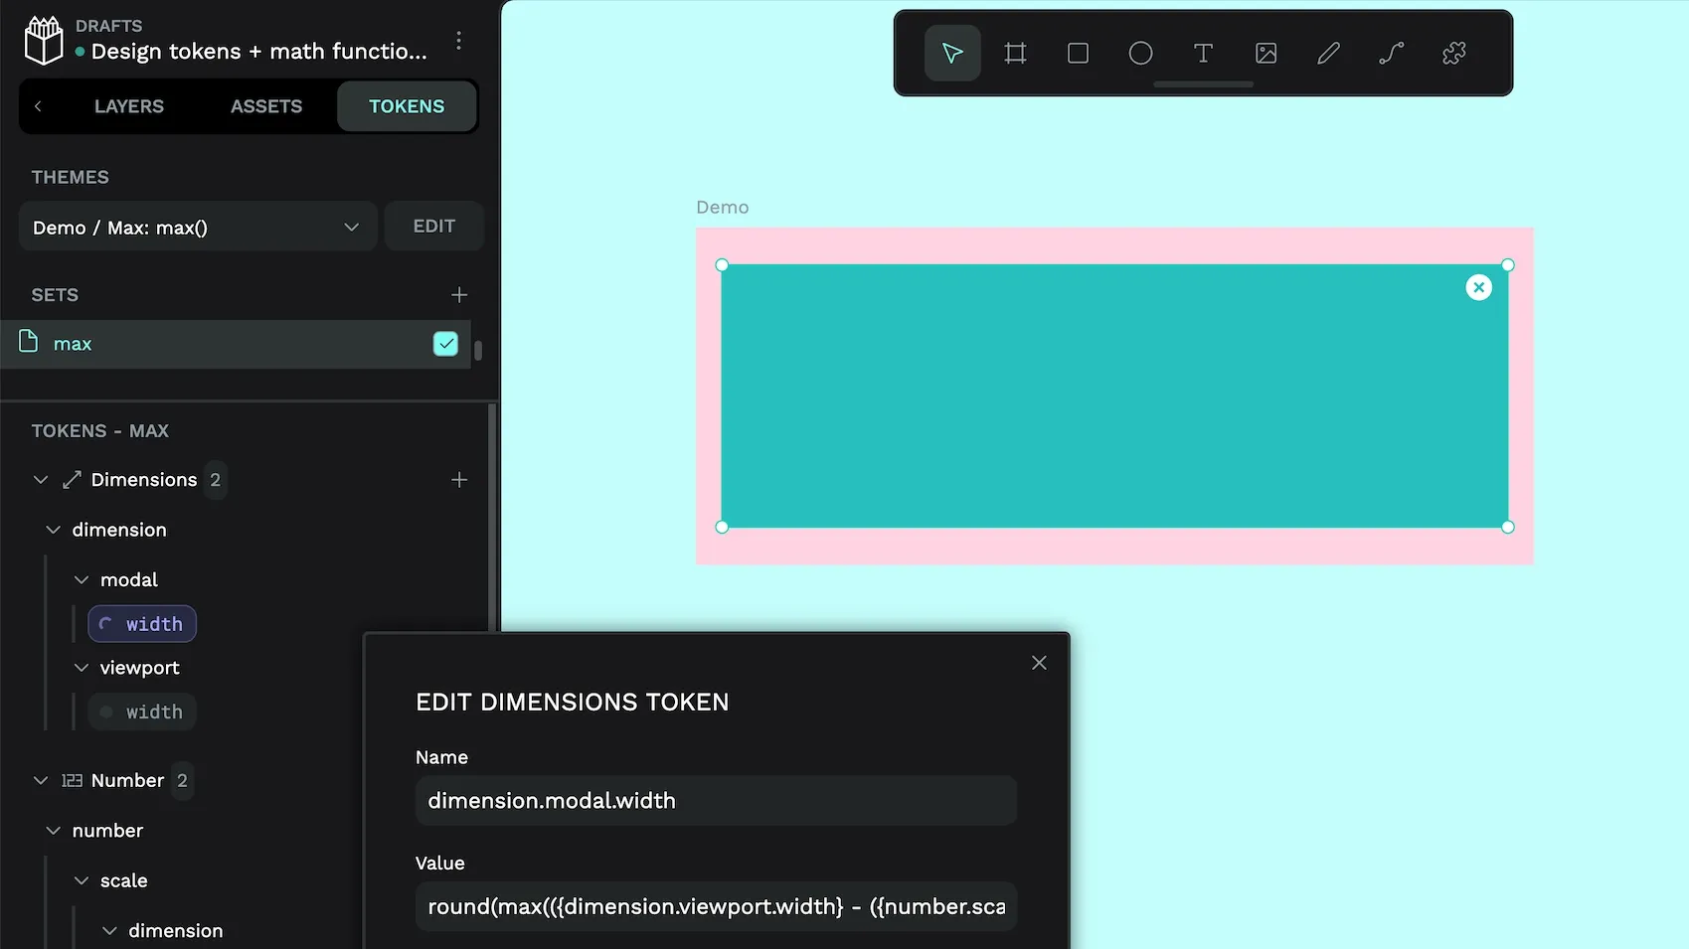Switch to the Assets tab
The width and height of the screenshot is (1689, 949).
click(266, 106)
